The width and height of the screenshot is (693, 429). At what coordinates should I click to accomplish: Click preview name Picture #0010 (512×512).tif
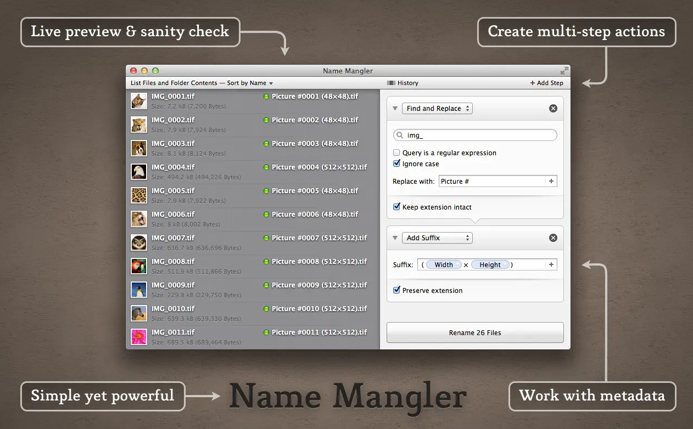click(x=319, y=309)
